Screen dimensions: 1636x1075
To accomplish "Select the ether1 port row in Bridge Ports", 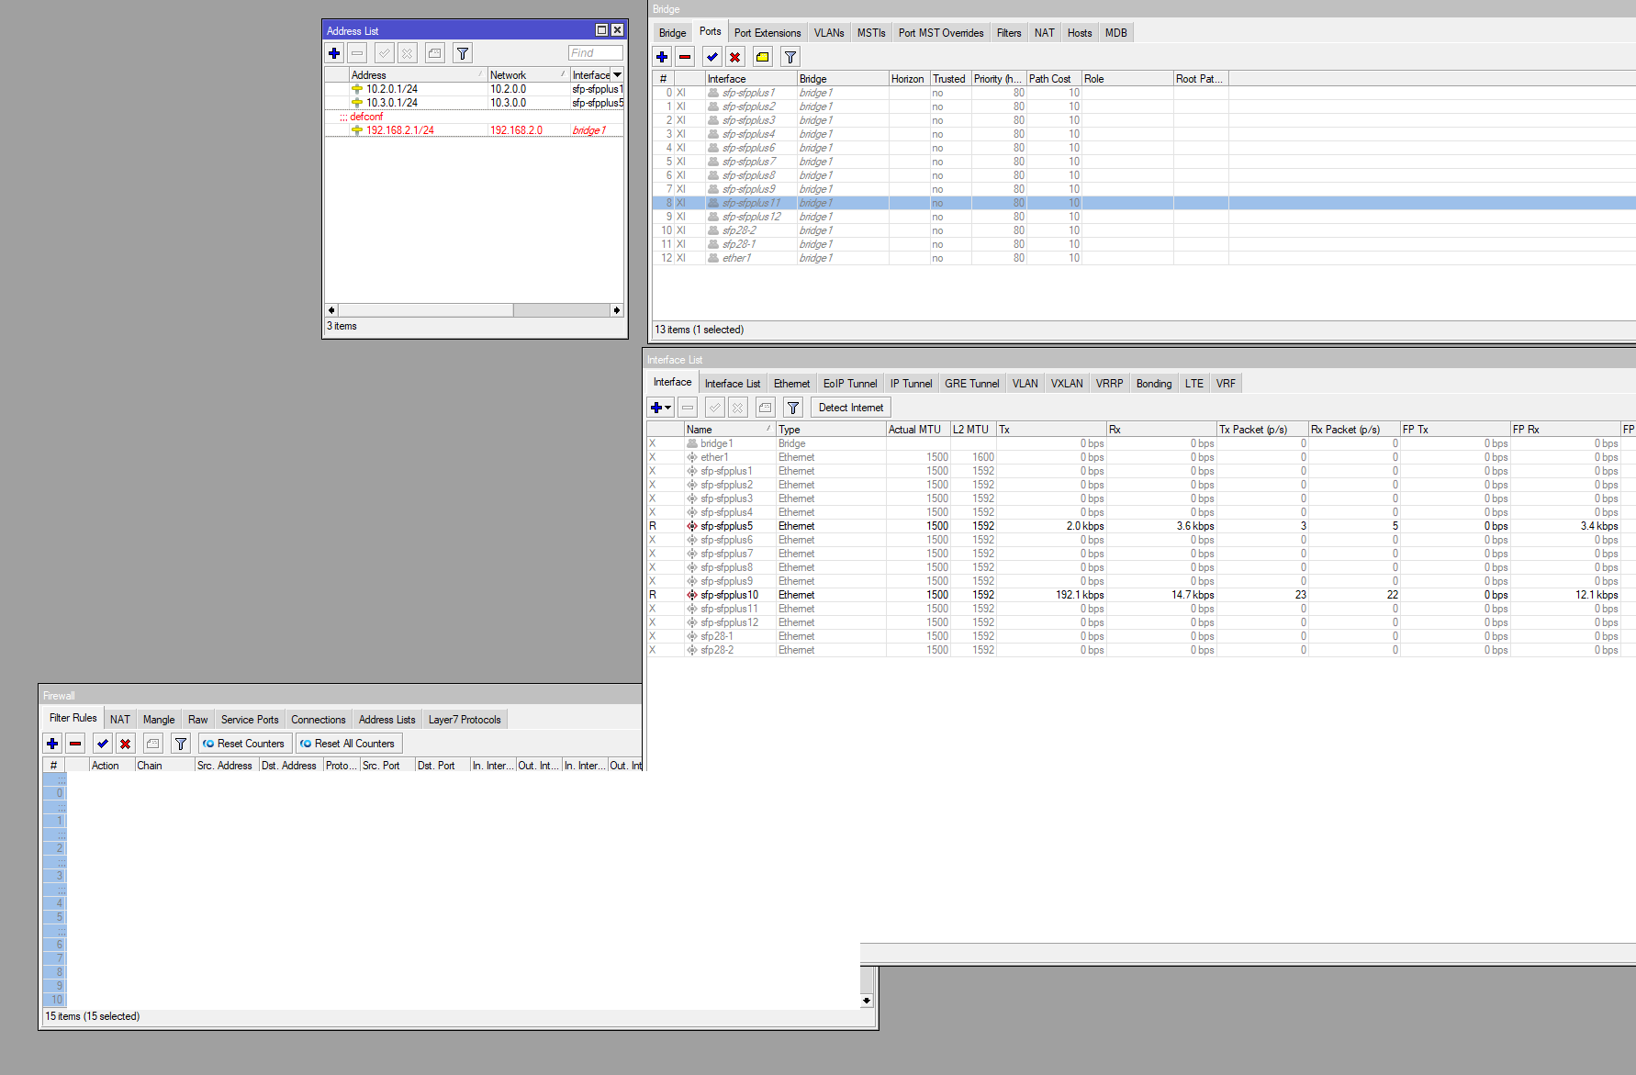I will [1144, 258].
